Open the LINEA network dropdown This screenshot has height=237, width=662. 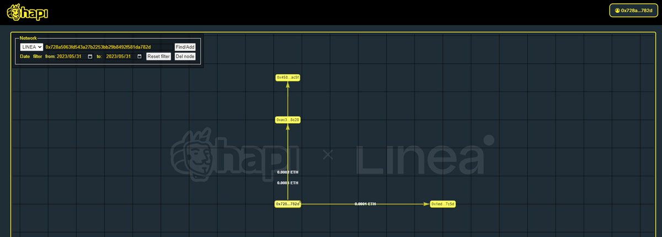click(31, 47)
